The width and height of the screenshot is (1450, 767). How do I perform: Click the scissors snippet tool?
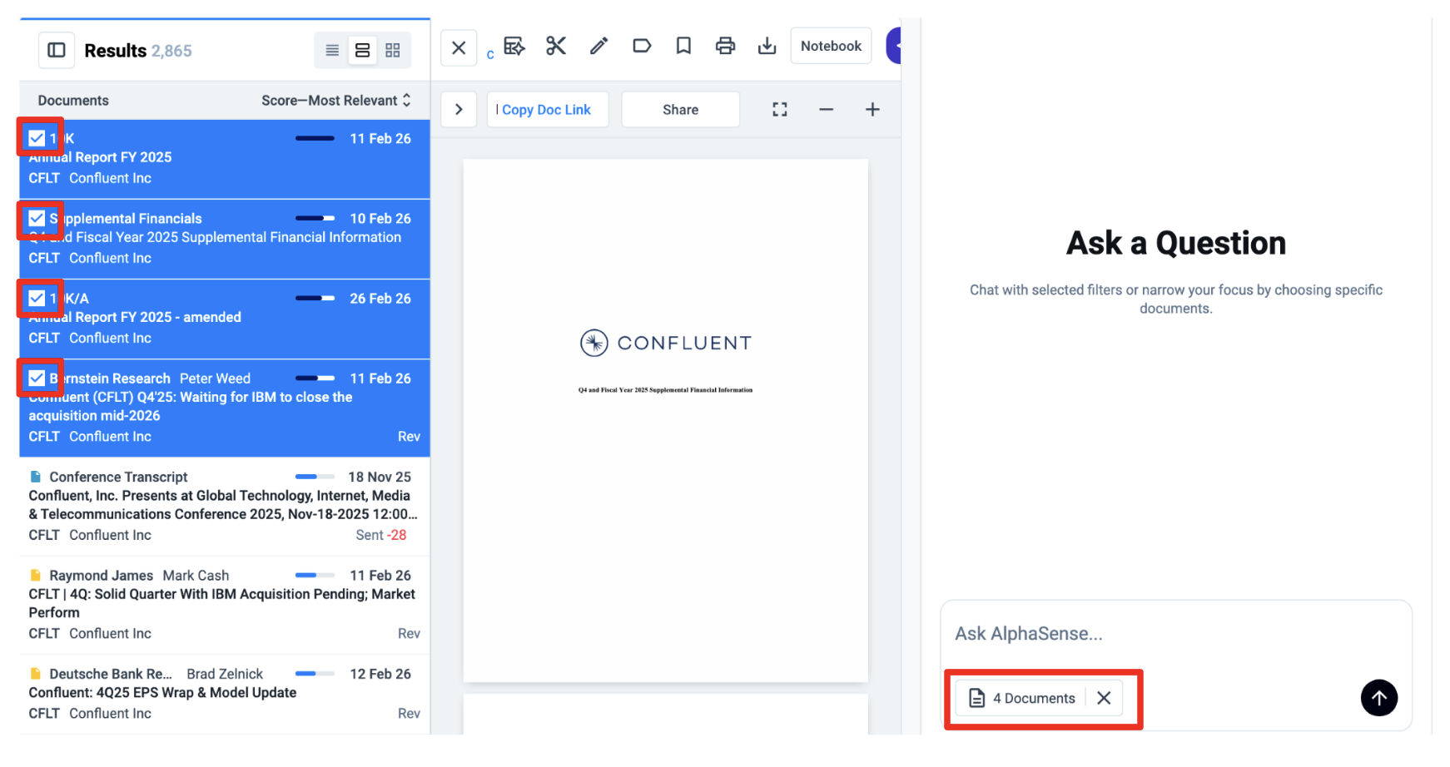pyautogui.click(x=556, y=46)
